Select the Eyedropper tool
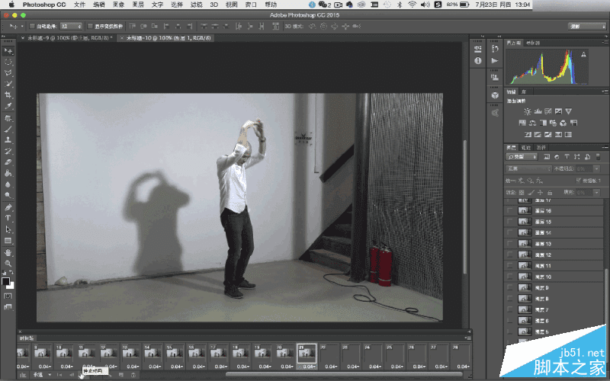The image size is (610, 381). pos(8,106)
